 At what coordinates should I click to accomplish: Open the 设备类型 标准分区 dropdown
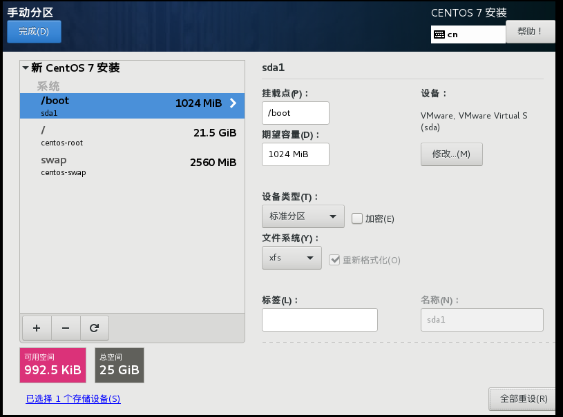303,216
